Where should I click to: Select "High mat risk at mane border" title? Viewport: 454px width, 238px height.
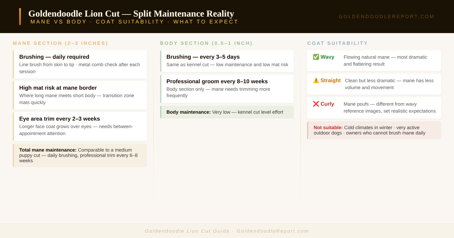(x=58, y=88)
